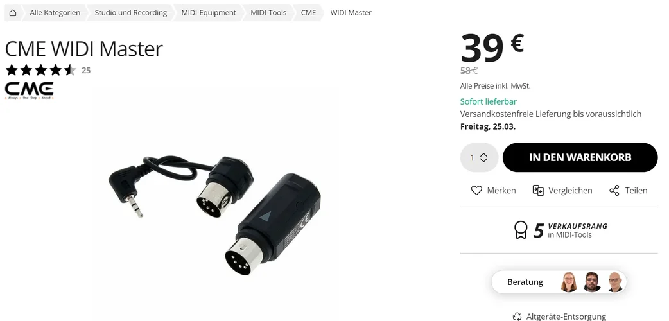669x321 pixels.
Task: Click the compare icon beside Vergleichen
Action: tap(538, 191)
